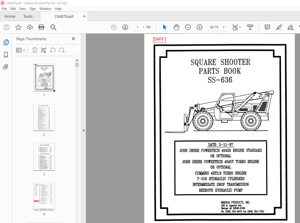Viewport: 300px width, 223px height.
Task: Open the Window menu
Action: click(x=45, y=8)
